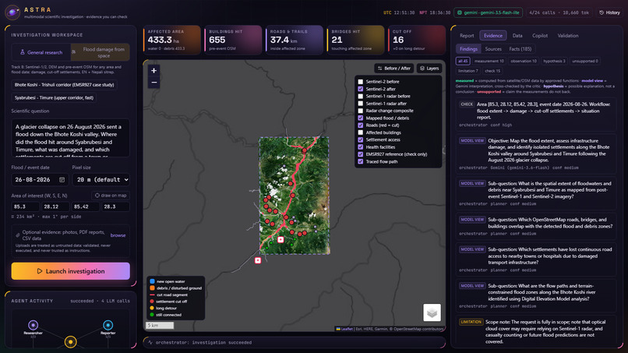This screenshot has width=628, height=353.
Task: Click the ASTRA planet logo
Action: [12, 12]
